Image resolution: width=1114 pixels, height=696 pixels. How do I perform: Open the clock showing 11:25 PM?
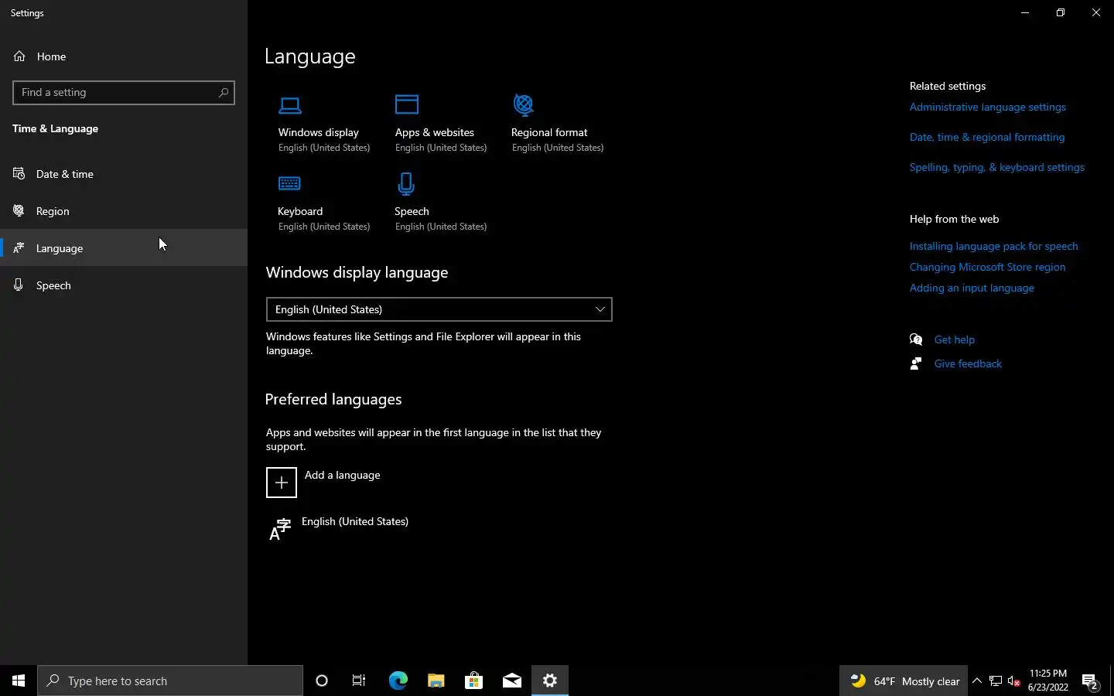click(x=1048, y=681)
